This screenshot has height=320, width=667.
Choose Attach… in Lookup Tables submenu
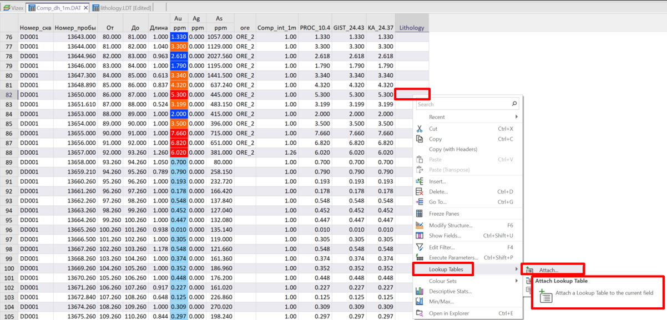pyautogui.click(x=548, y=270)
